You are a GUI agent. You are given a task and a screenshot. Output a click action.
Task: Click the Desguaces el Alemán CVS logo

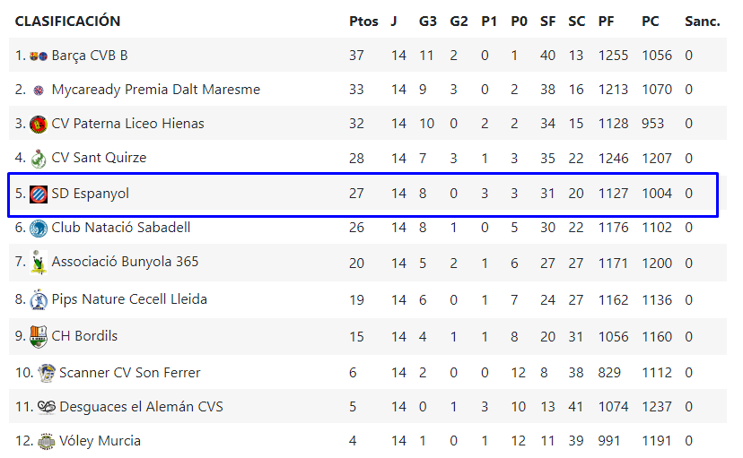click(x=47, y=407)
